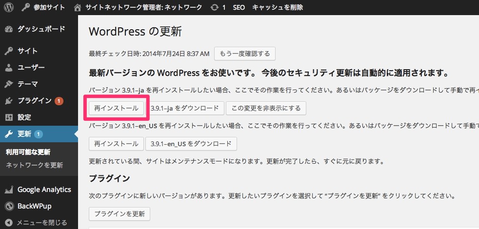Click the brush icon next to テーマ
This screenshot has height=229, width=479.
click(x=9, y=84)
